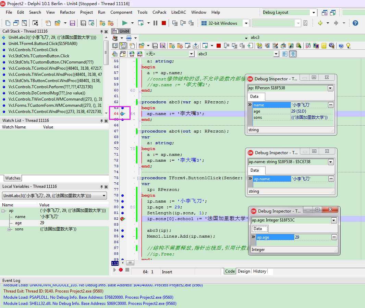Open the Refactor menu
This screenshot has height=308, width=365.
[x=68, y=12]
